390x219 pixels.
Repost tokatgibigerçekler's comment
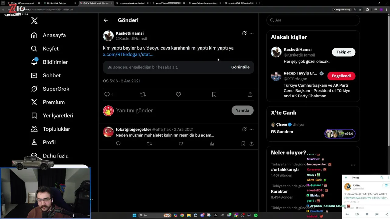(149, 144)
